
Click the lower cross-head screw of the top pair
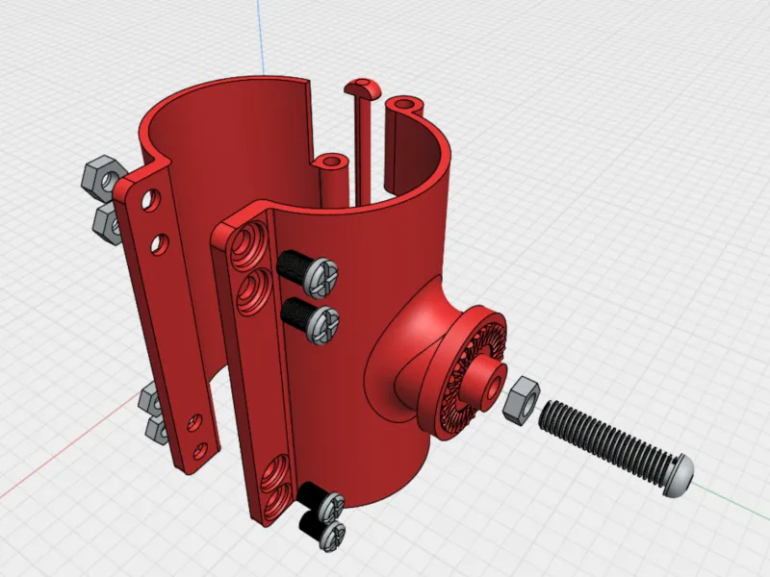pos(311,320)
